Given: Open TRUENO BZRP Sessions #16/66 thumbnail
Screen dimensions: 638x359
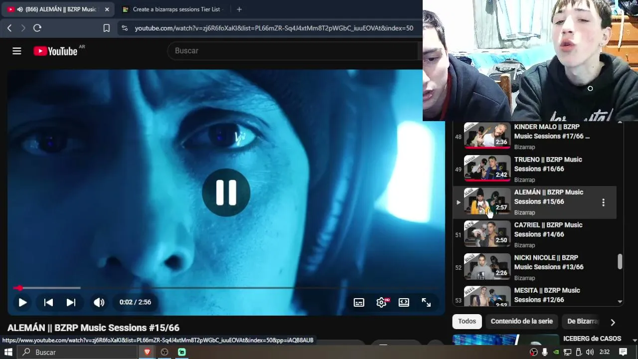Looking at the screenshot, I should click(x=487, y=168).
